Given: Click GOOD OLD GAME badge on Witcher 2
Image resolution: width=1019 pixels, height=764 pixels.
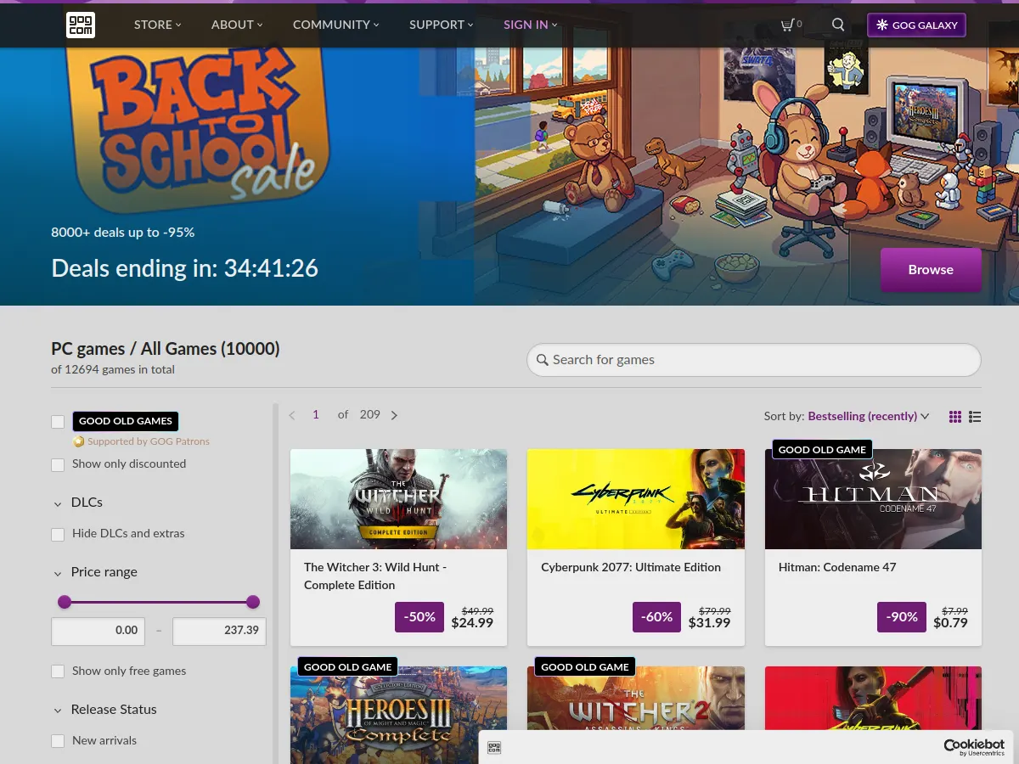Looking at the screenshot, I should 585,667.
